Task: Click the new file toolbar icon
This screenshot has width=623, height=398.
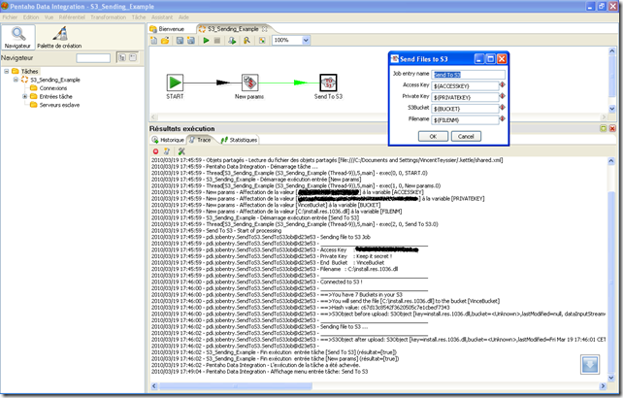Action: tap(154, 40)
